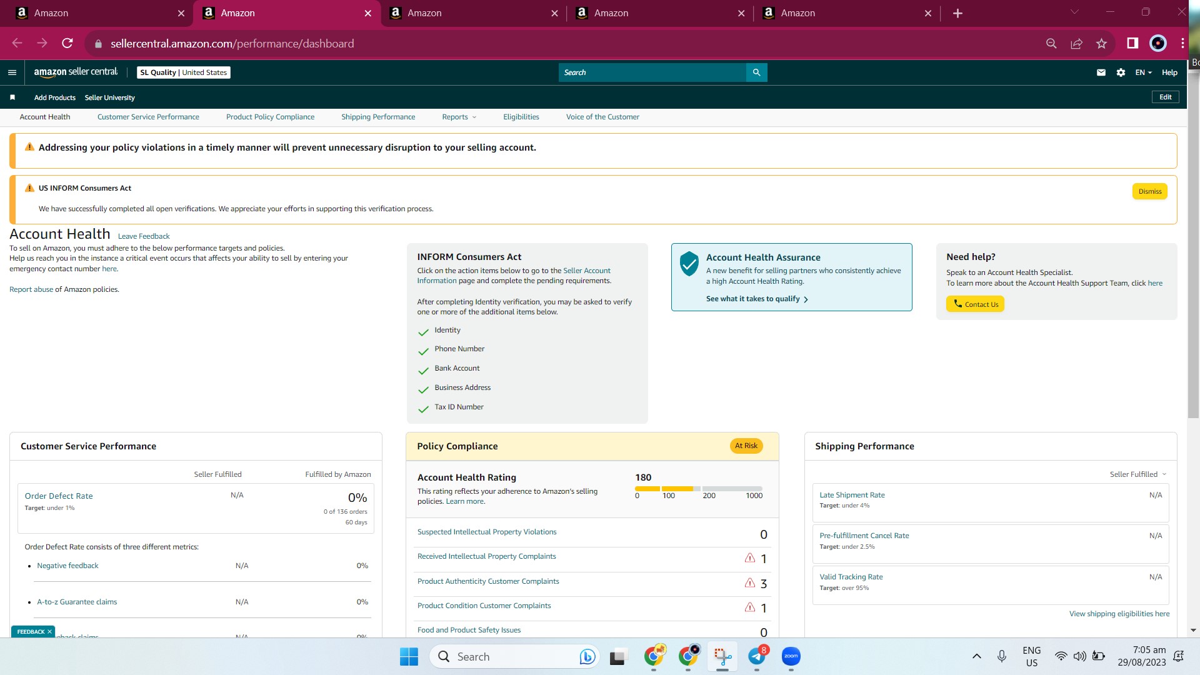
Task: Go back with the browser back arrow
Action: (17, 43)
